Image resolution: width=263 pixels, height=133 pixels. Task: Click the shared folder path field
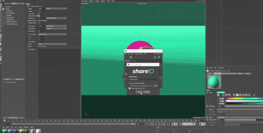point(141,86)
